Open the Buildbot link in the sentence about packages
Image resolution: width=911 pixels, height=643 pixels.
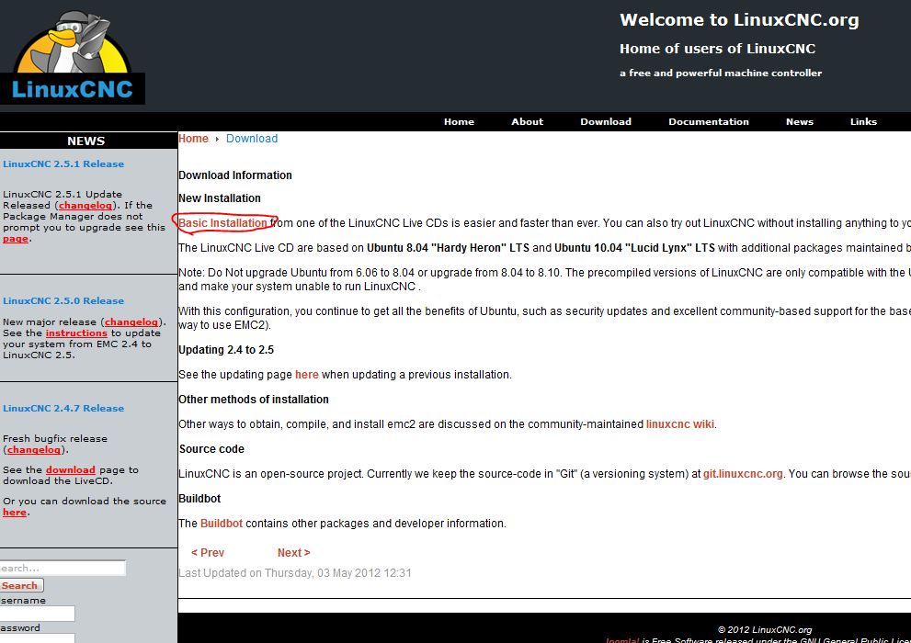(x=222, y=524)
